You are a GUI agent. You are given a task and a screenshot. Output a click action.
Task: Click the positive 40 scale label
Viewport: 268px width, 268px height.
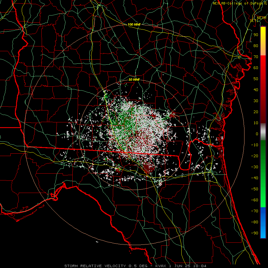256,90
